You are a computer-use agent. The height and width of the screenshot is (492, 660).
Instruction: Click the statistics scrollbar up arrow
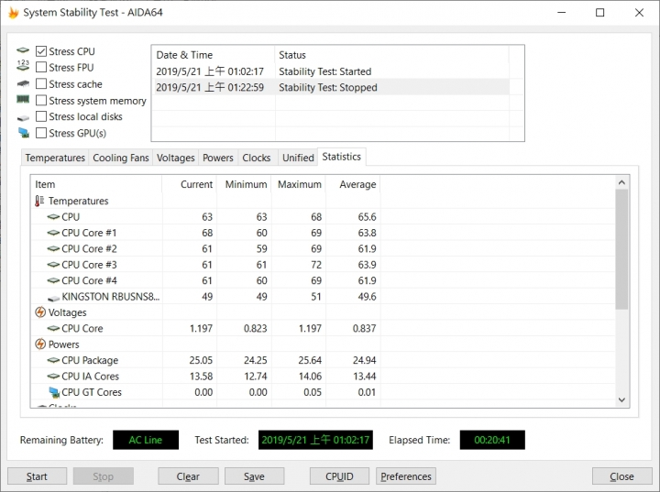point(621,182)
